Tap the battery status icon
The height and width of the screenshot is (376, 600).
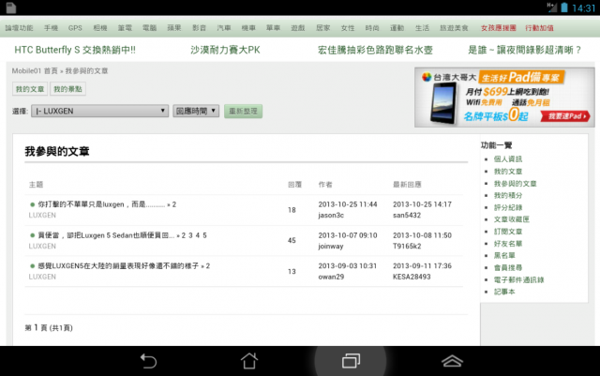564,8
